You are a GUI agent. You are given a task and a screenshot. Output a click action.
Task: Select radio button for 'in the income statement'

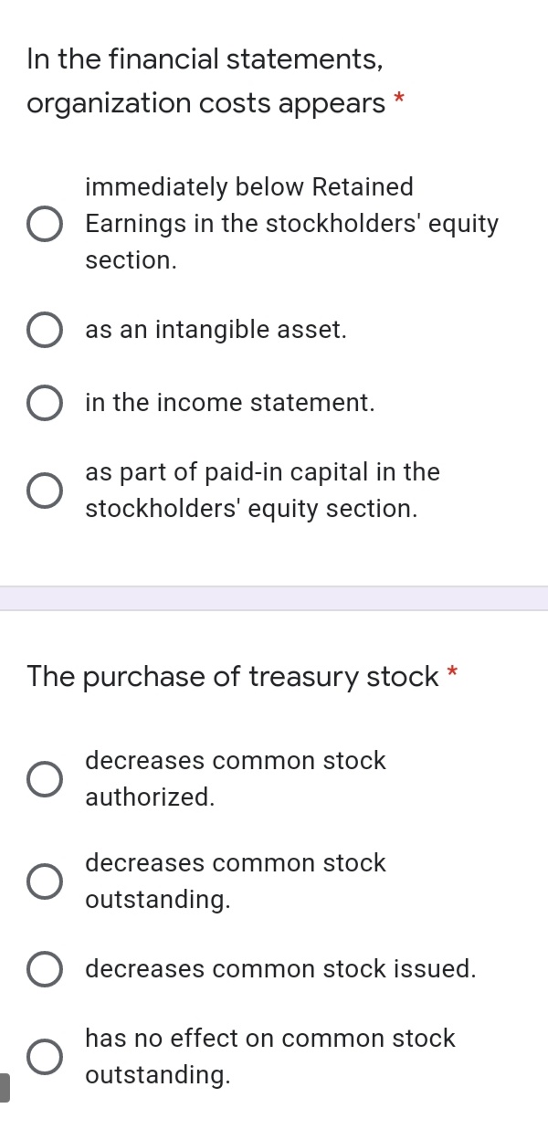(x=45, y=404)
